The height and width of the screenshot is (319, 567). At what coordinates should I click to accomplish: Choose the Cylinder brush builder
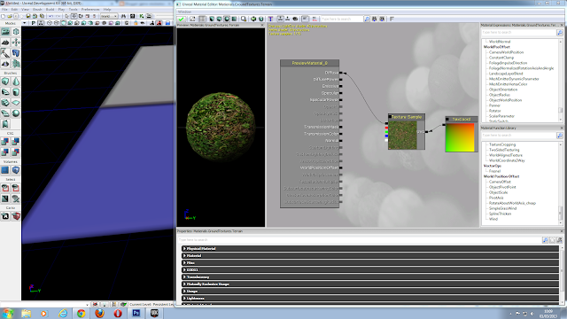coord(16,92)
